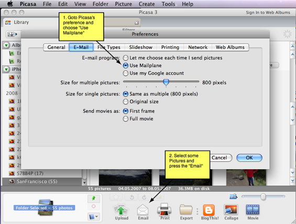The width and height of the screenshot is (296, 224).
Task: Click the Export folder icon
Action: (186, 210)
